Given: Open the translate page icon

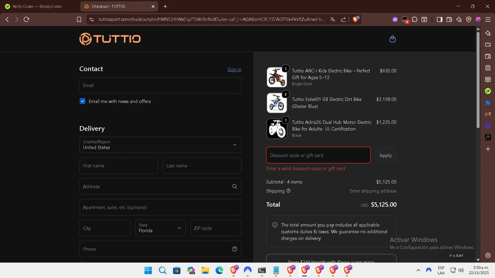Looking at the screenshot, I should [x=333, y=19].
